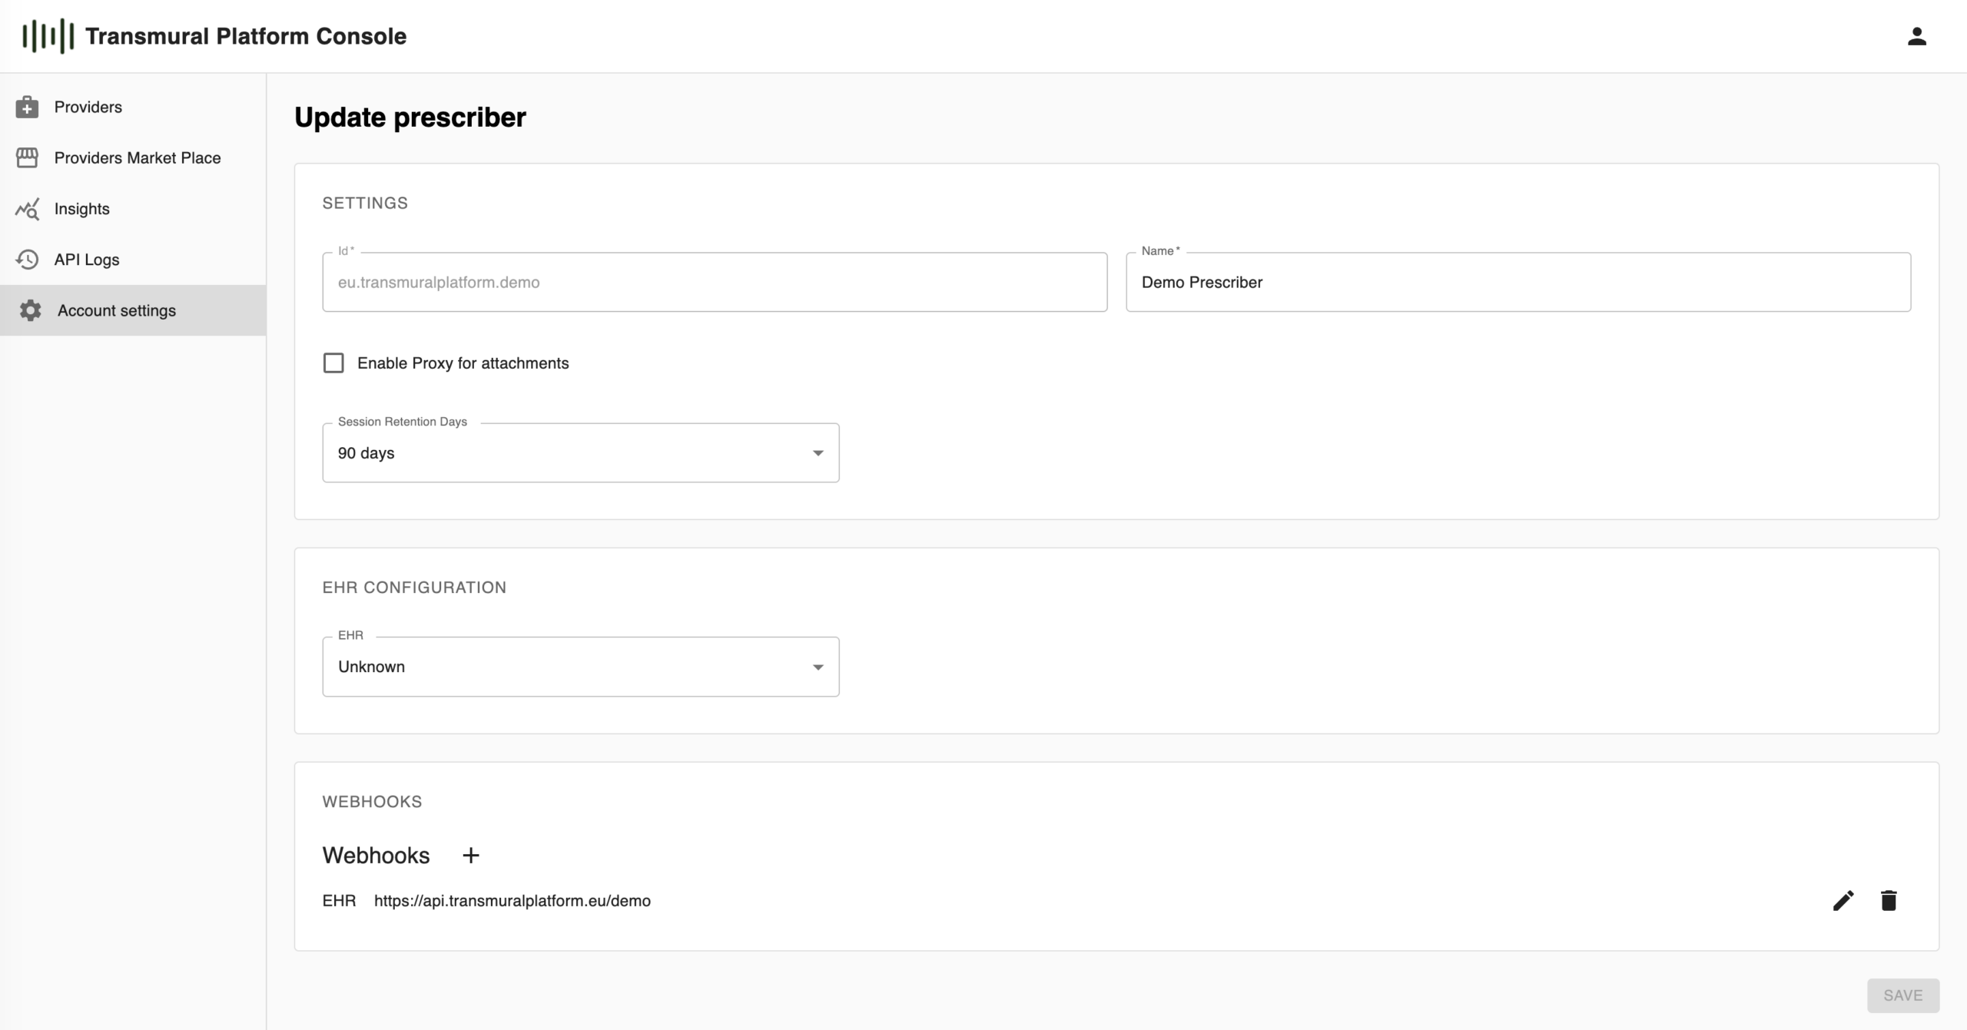This screenshot has width=1967, height=1030.
Task: Click the Account settings gear icon
Action: point(28,310)
